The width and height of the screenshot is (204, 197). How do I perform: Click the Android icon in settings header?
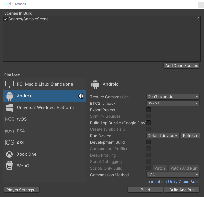(x=95, y=84)
